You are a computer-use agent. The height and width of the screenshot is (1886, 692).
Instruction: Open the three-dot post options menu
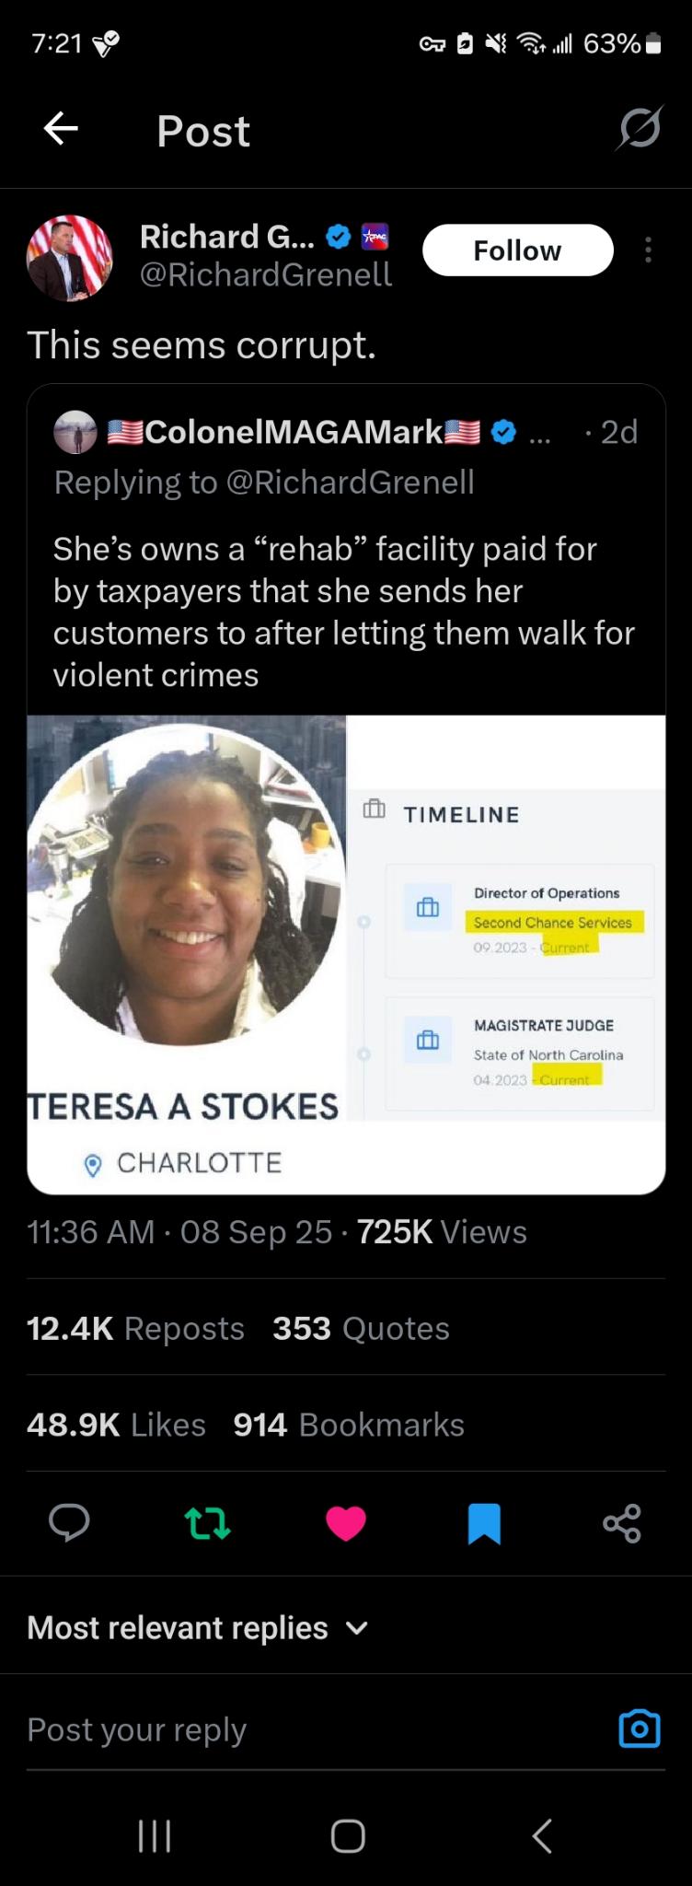(649, 250)
